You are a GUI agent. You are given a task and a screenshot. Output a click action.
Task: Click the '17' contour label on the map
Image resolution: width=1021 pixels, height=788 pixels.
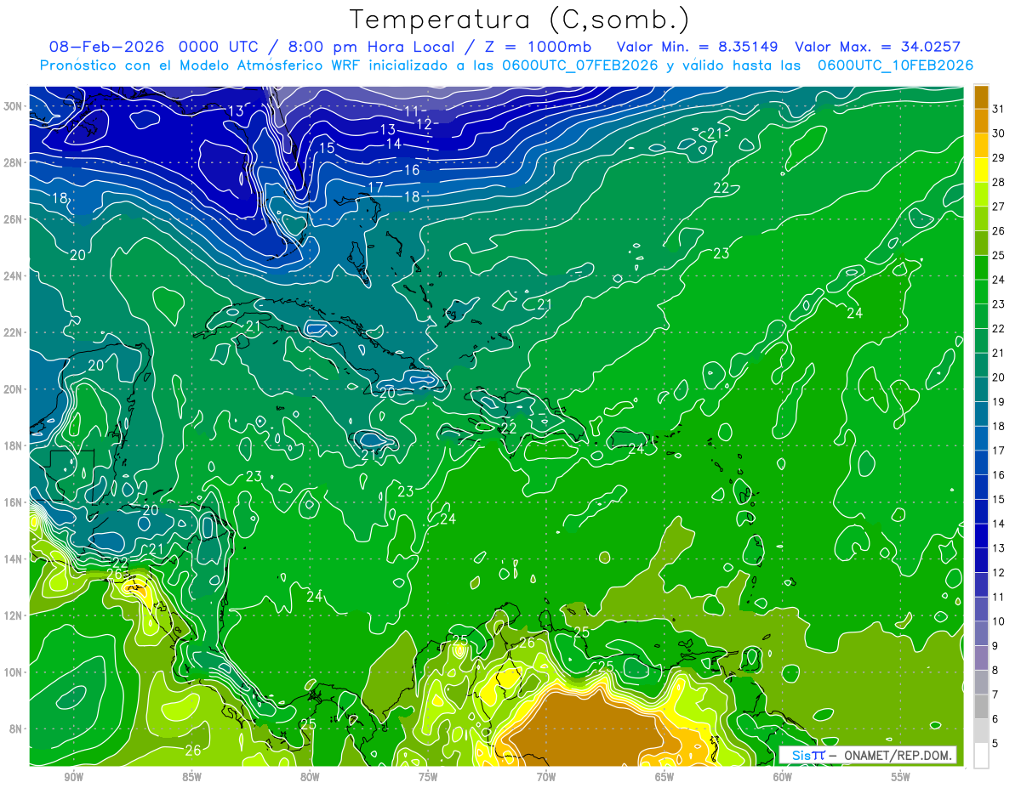(376, 187)
